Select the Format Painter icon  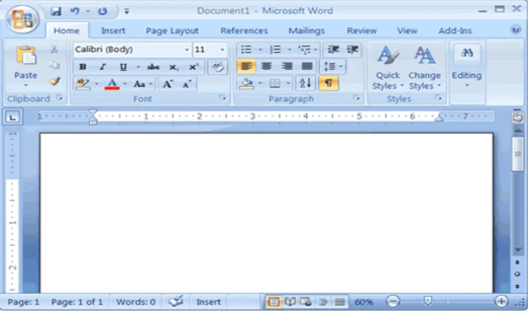coord(53,81)
